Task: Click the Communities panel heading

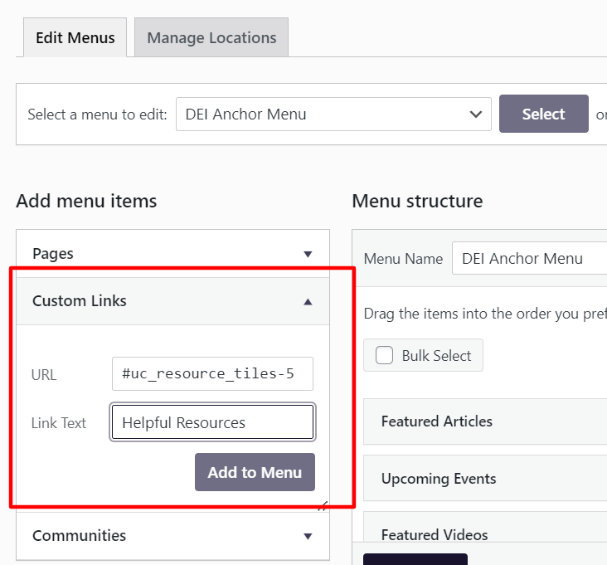Action: [80, 536]
